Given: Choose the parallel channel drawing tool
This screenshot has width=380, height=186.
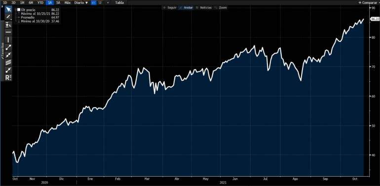Looking at the screenshot, I should point(8,62).
